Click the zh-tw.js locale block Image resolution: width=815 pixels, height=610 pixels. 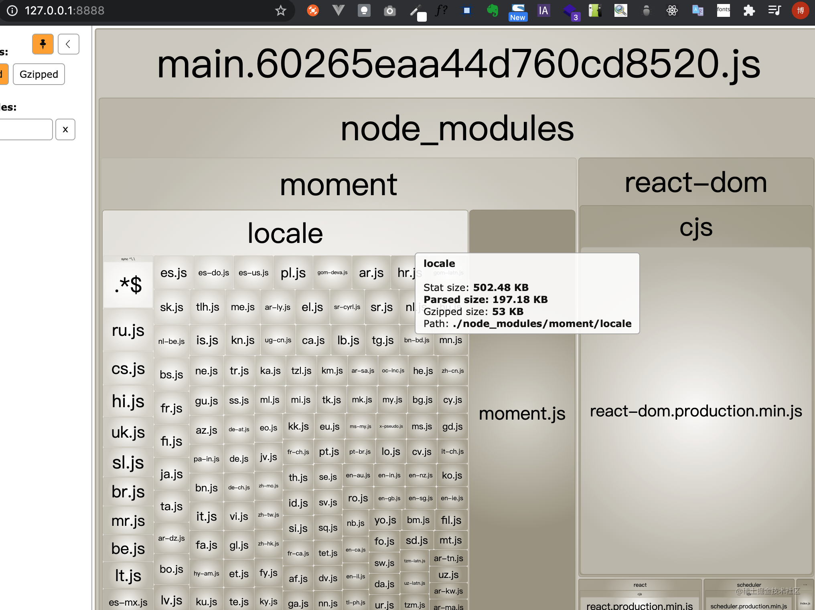tap(268, 515)
